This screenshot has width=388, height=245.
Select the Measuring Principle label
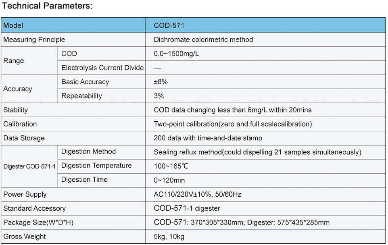point(34,39)
